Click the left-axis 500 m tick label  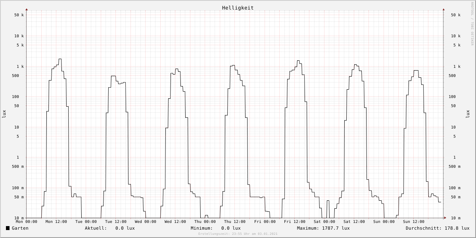18,167
